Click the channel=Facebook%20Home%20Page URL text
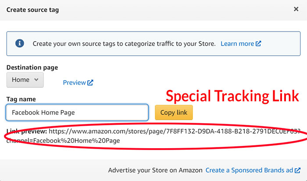This screenshot has width=307, height=181. (63, 141)
